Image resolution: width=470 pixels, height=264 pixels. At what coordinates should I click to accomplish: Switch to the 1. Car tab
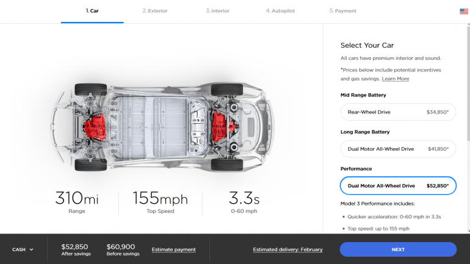[x=92, y=11]
